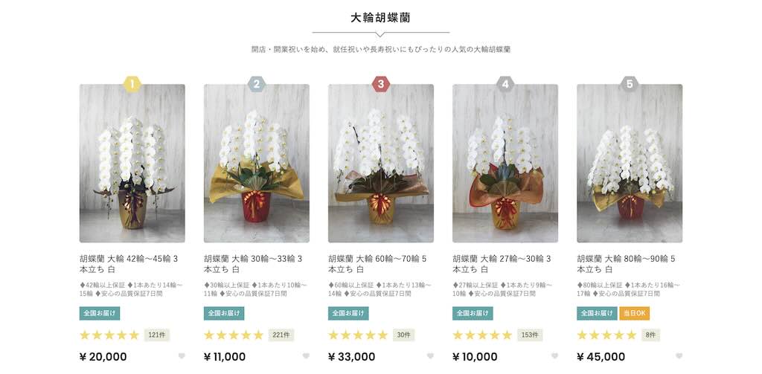Open the 42輪〜45輪 orchid product photo
The width and height of the screenshot is (762, 374).
click(132, 163)
